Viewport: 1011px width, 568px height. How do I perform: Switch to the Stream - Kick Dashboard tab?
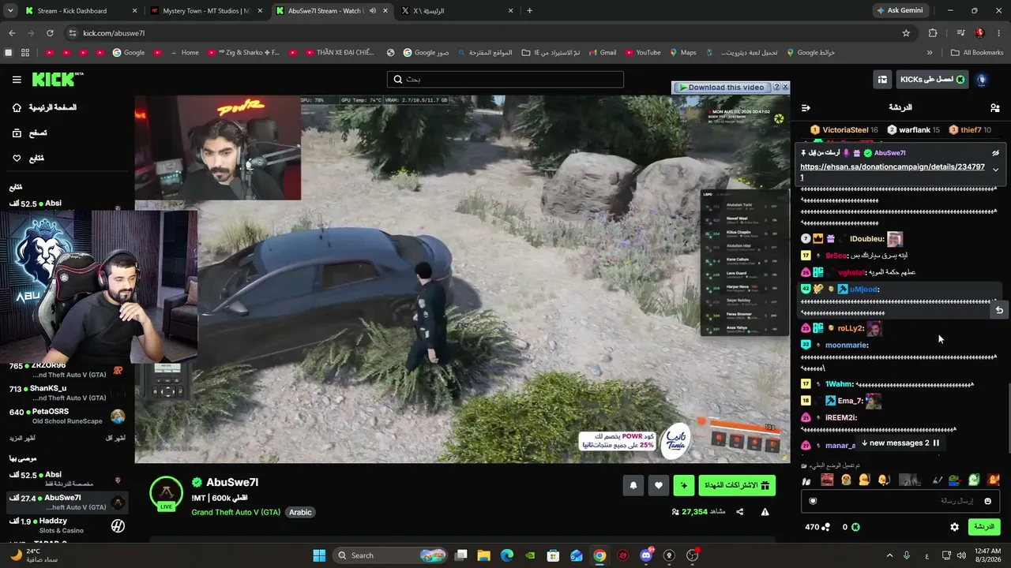[x=81, y=11]
